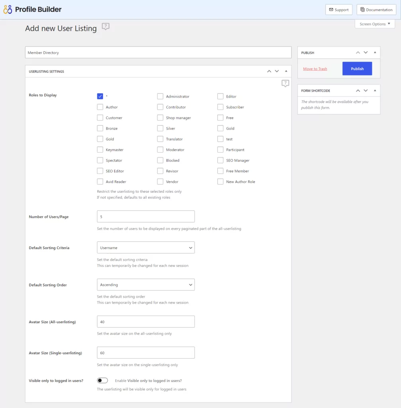
Task: Check the Editor role
Action: tap(220, 96)
